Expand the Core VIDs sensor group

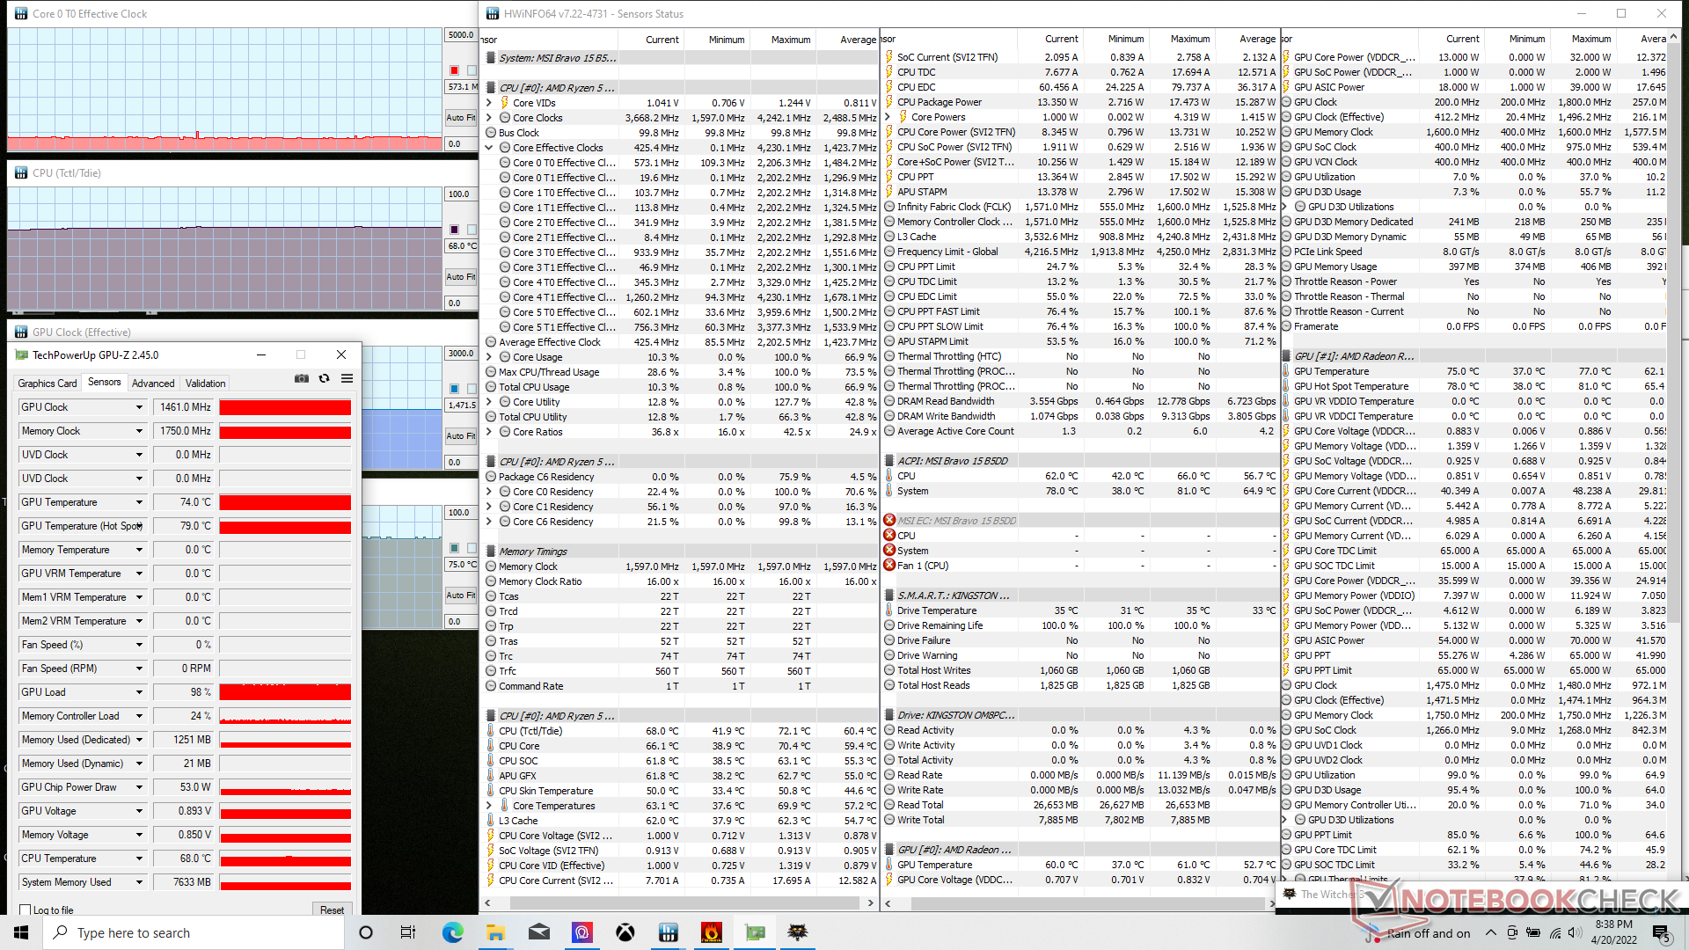pos(489,103)
